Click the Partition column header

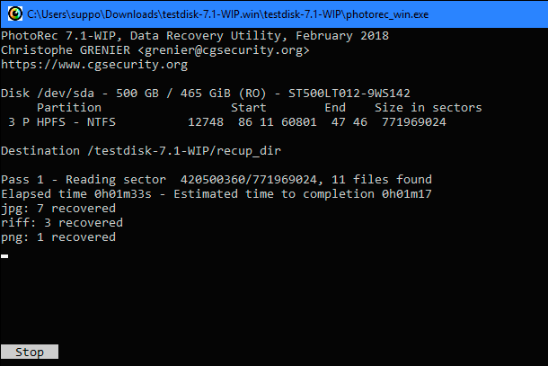pyautogui.click(x=69, y=107)
